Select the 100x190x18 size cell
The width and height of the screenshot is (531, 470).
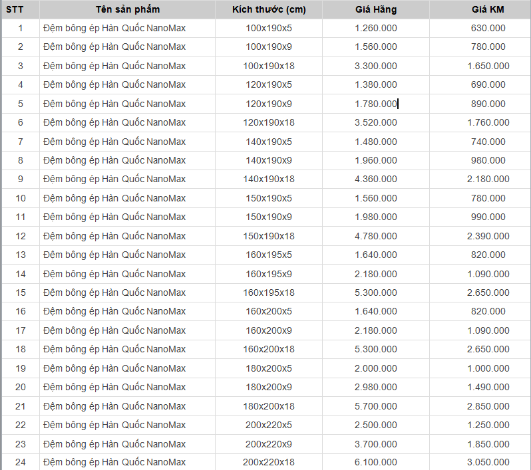268,66
